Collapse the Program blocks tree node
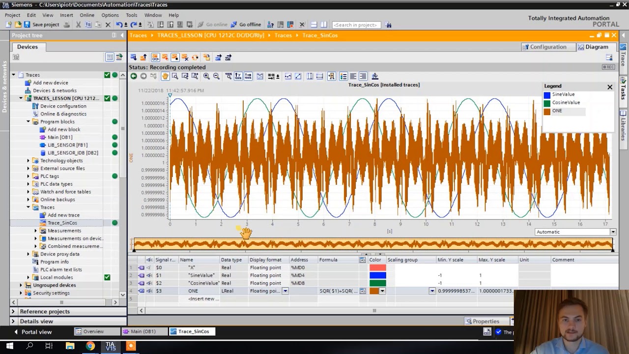The image size is (629, 354). pos(29,121)
